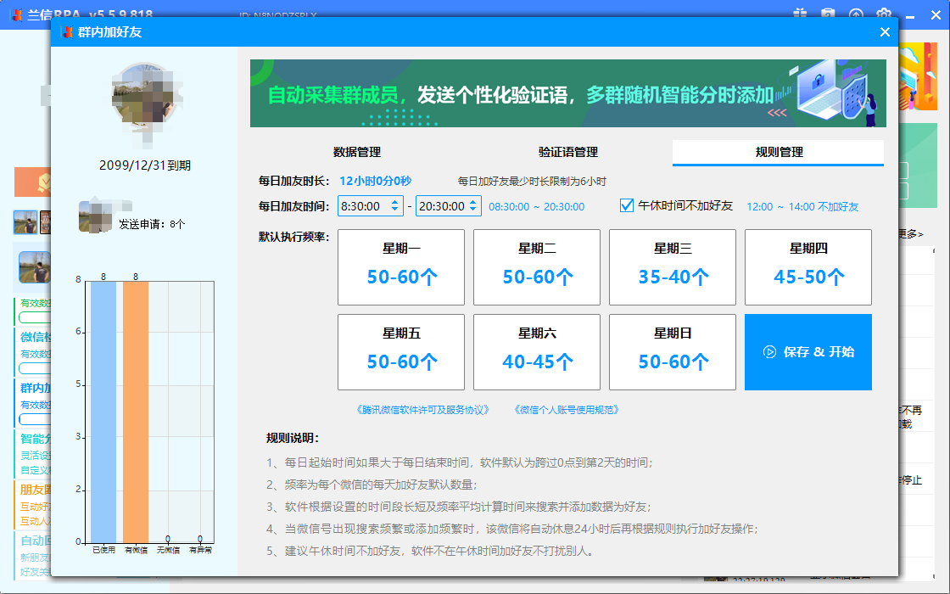
Task: Open settings gear in title bar
Action: [x=884, y=14]
